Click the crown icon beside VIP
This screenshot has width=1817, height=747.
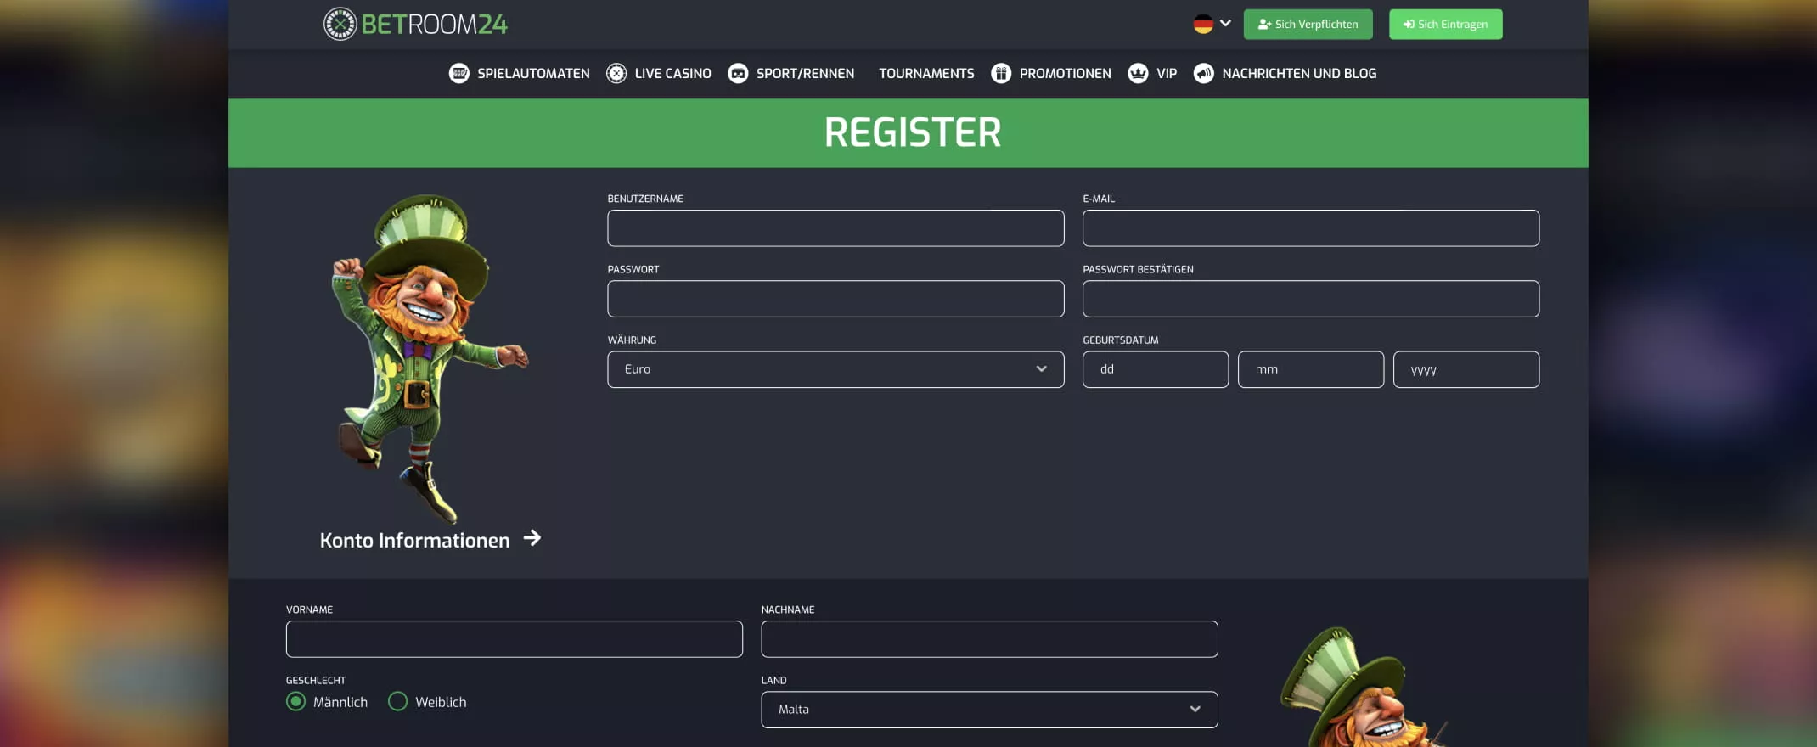pyautogui.click(x=1138, y=73)
